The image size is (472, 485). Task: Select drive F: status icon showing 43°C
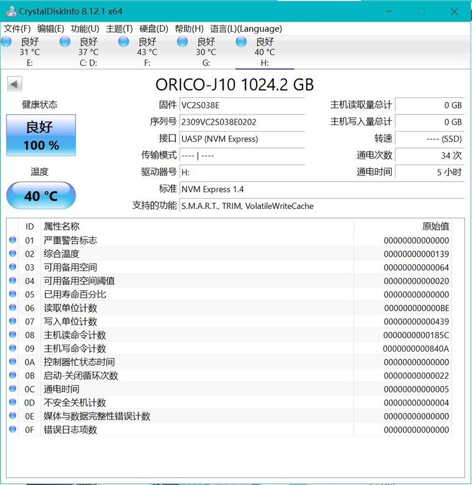point(123,41)
